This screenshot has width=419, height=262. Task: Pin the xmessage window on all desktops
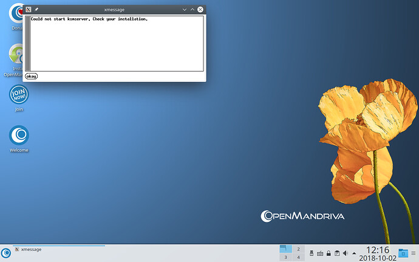tap(36, 10)
